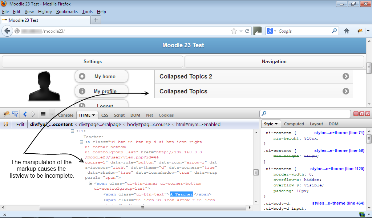This screenshot has height=218, width=372.
Task: Open styles link at line 71
Action: point(339,133)
